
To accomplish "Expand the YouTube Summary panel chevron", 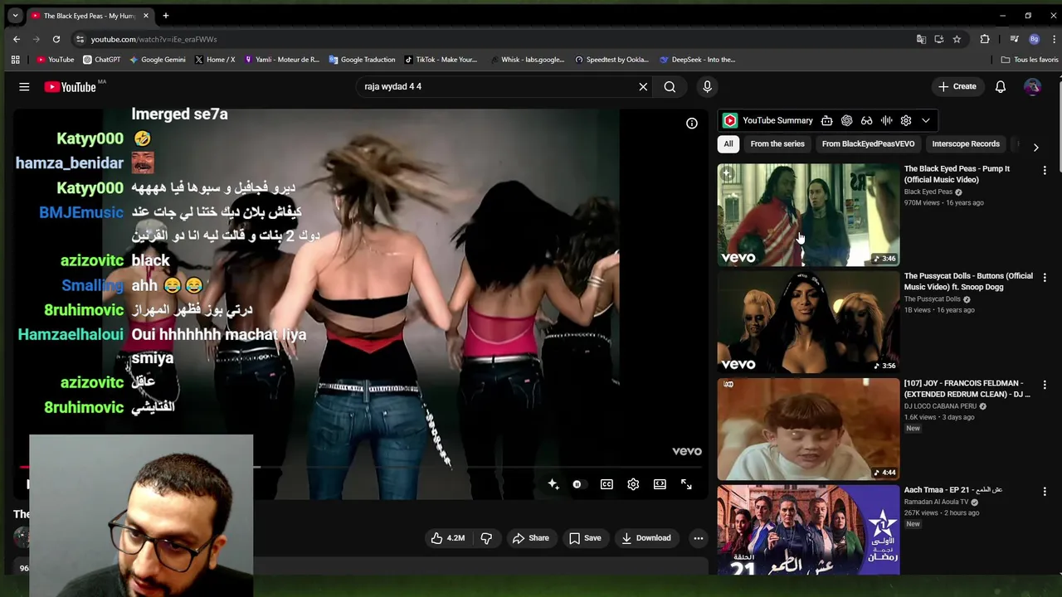I will [926, 121].
